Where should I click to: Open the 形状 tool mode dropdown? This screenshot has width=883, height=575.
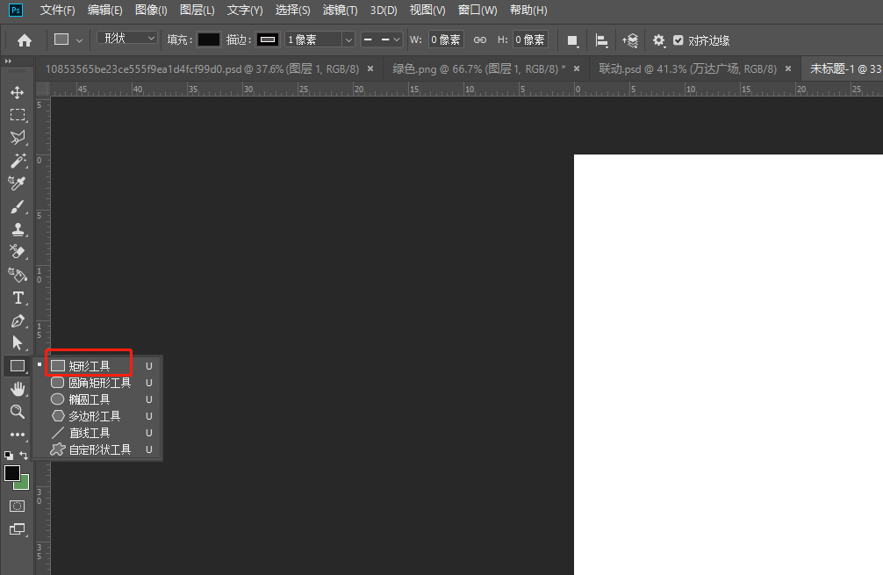tap(126, 38)
